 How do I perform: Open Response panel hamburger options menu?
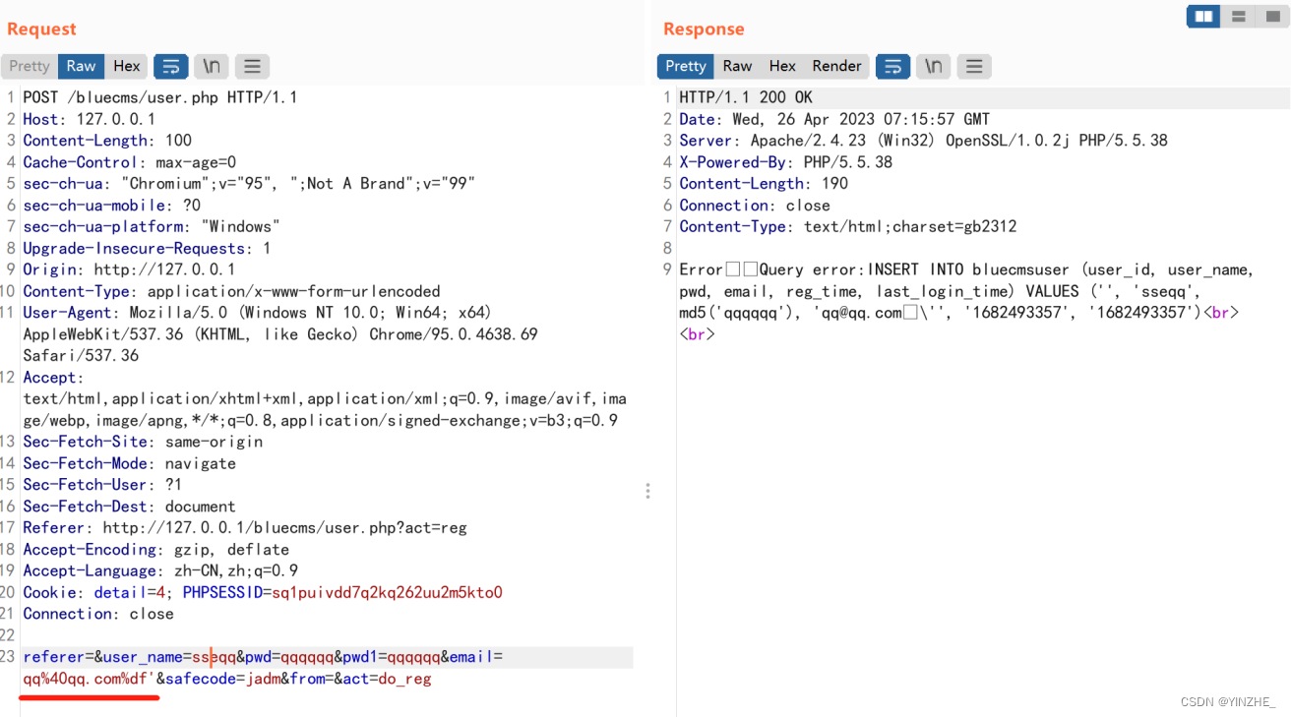pyautogui.click(x=974, y=66)
